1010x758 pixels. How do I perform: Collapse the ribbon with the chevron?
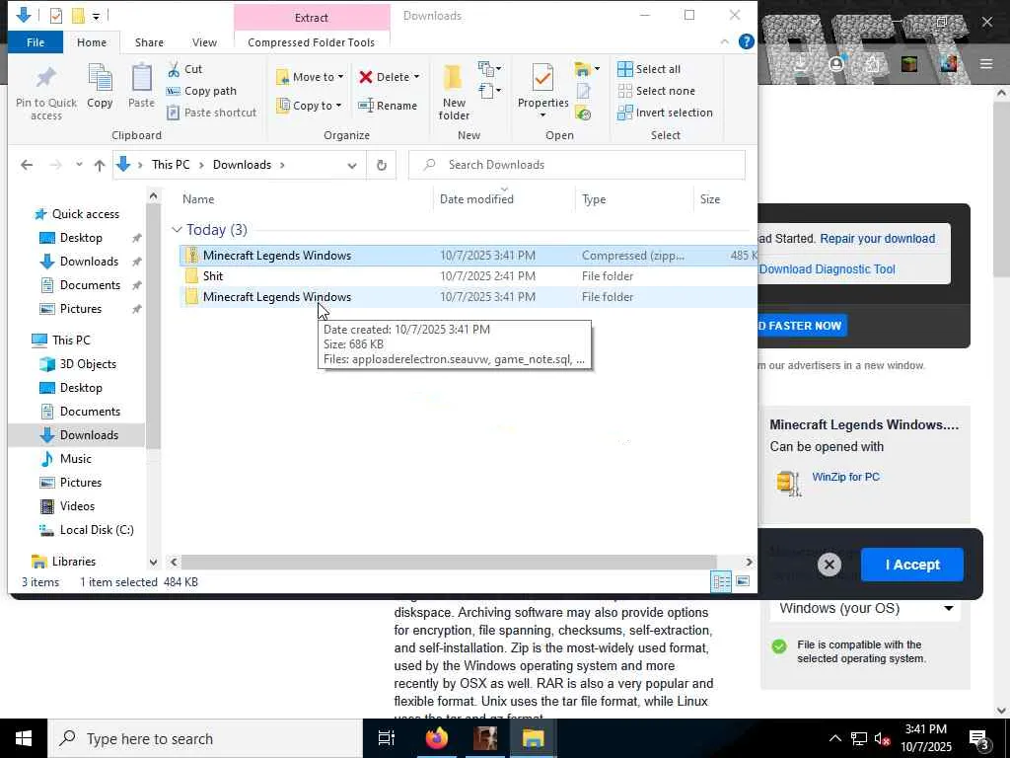(725, 41)
